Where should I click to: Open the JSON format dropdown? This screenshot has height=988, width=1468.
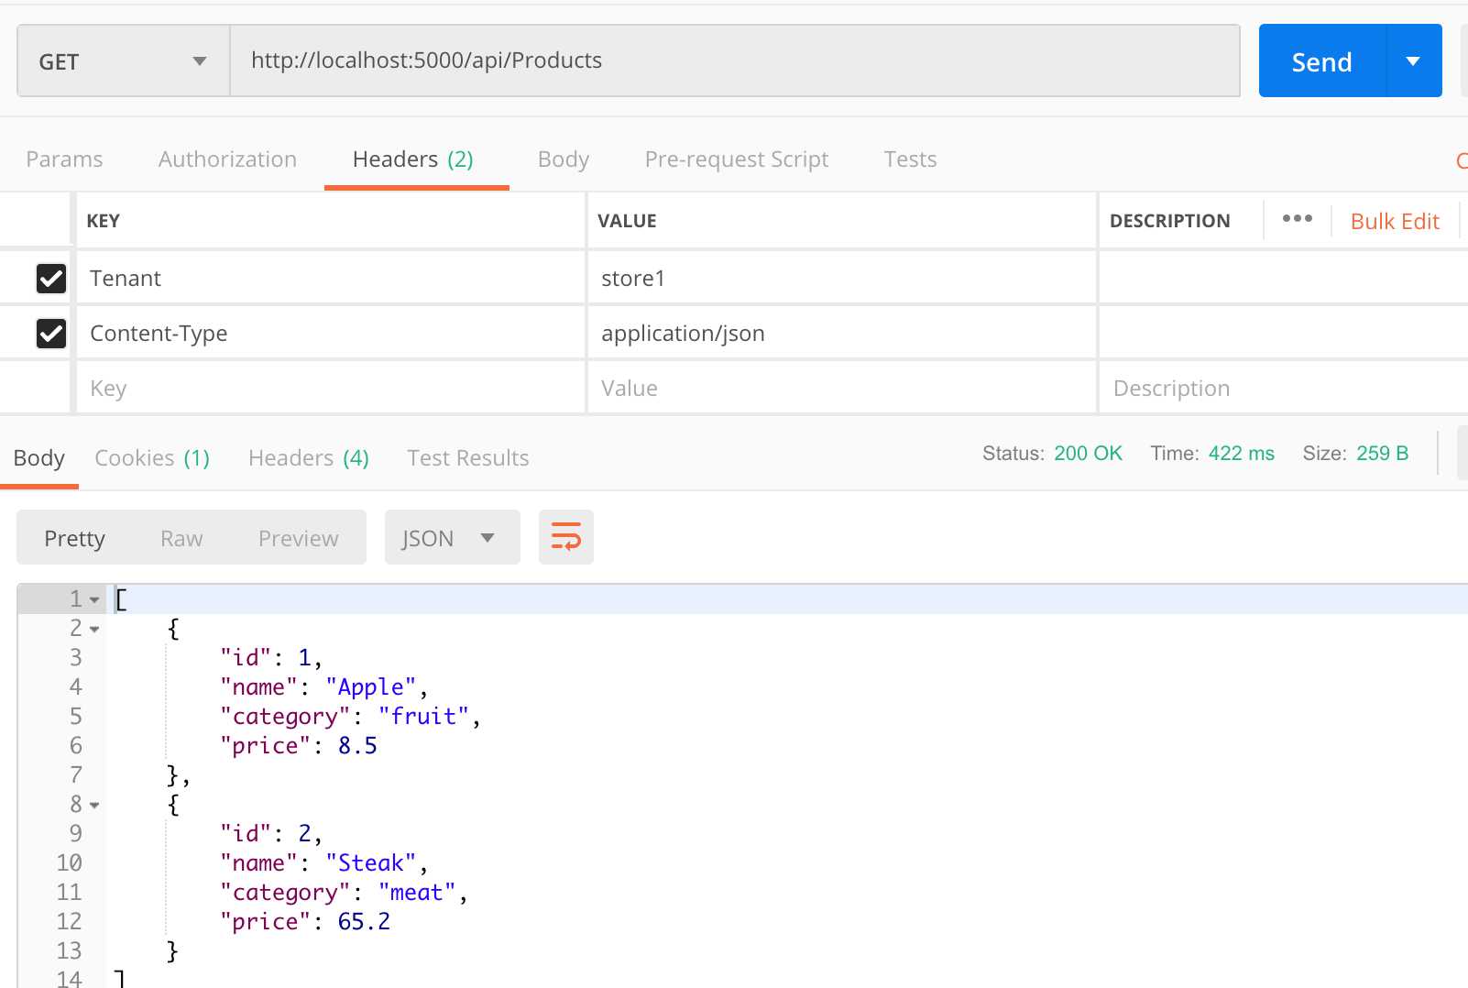click(452, 538)
